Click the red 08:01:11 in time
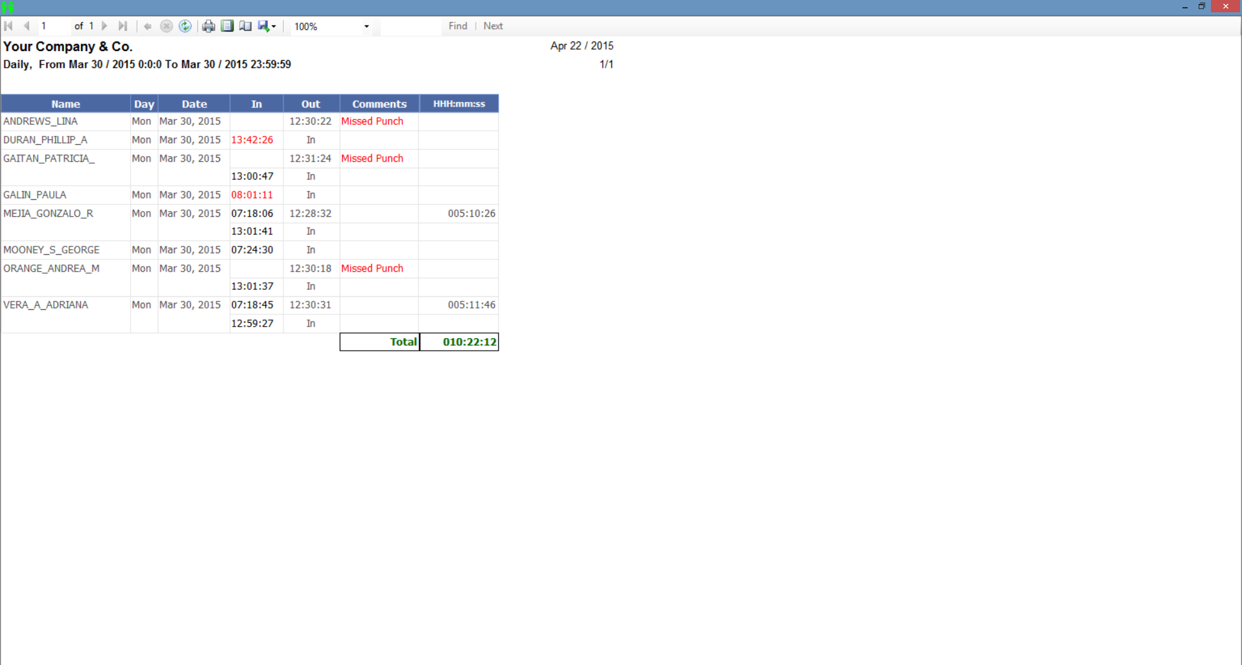The width and height of the screenshot is (1242, 665). [252, 195]
